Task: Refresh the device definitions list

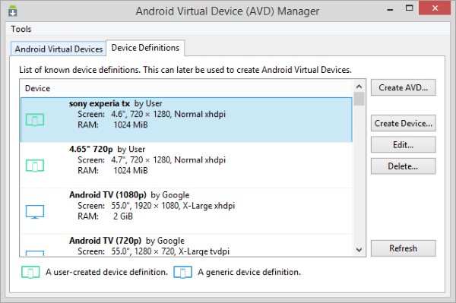Action: click(403, 248)
